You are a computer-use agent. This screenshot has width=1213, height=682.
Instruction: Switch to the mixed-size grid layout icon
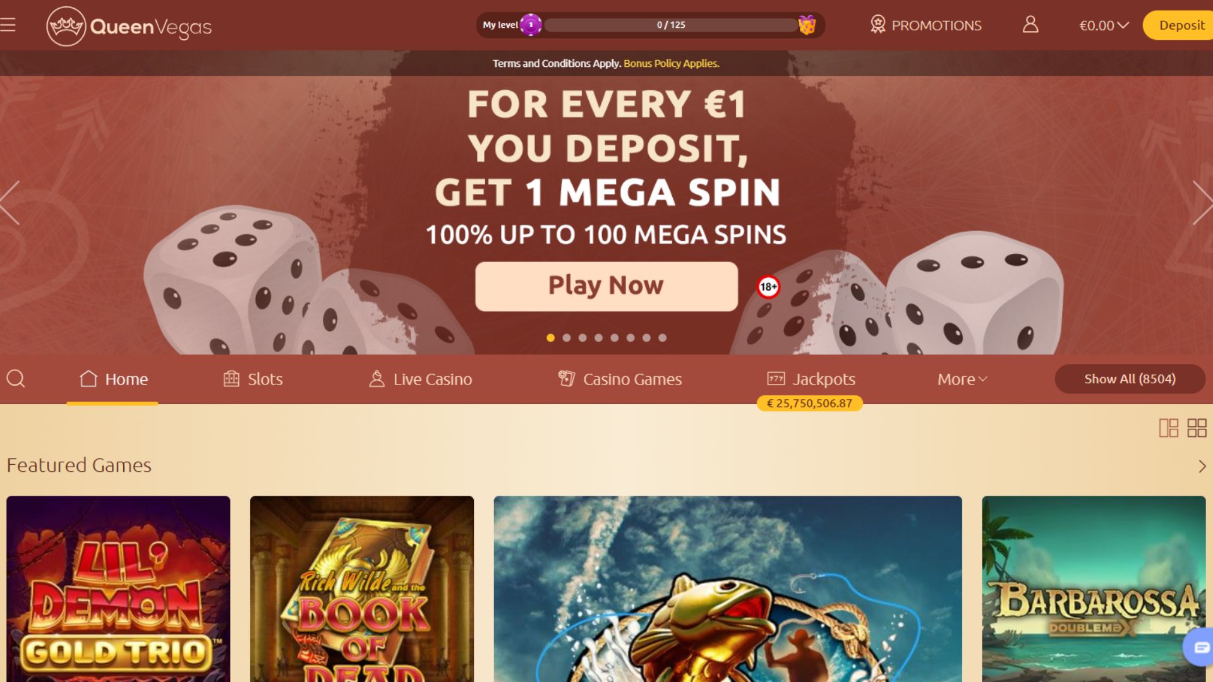click(1169, 428)
